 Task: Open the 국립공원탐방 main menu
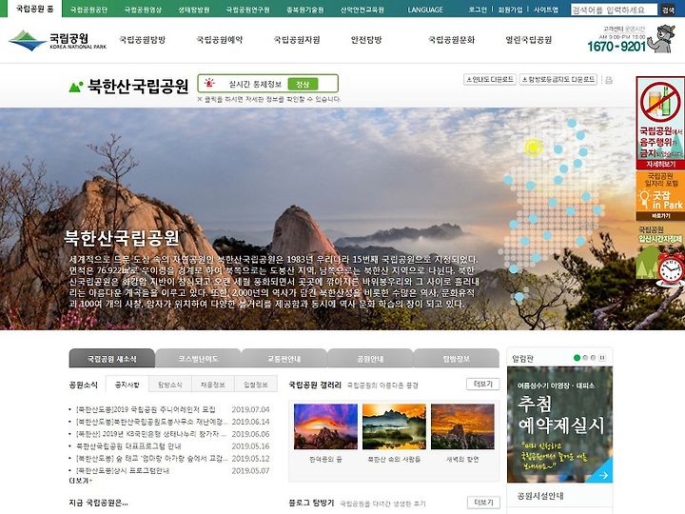pyautogui.click(x=143, y=40)
